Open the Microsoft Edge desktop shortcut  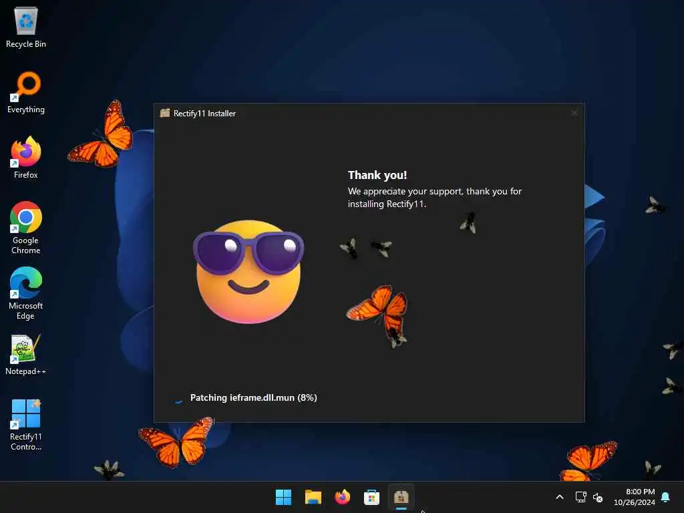point(26,293)
